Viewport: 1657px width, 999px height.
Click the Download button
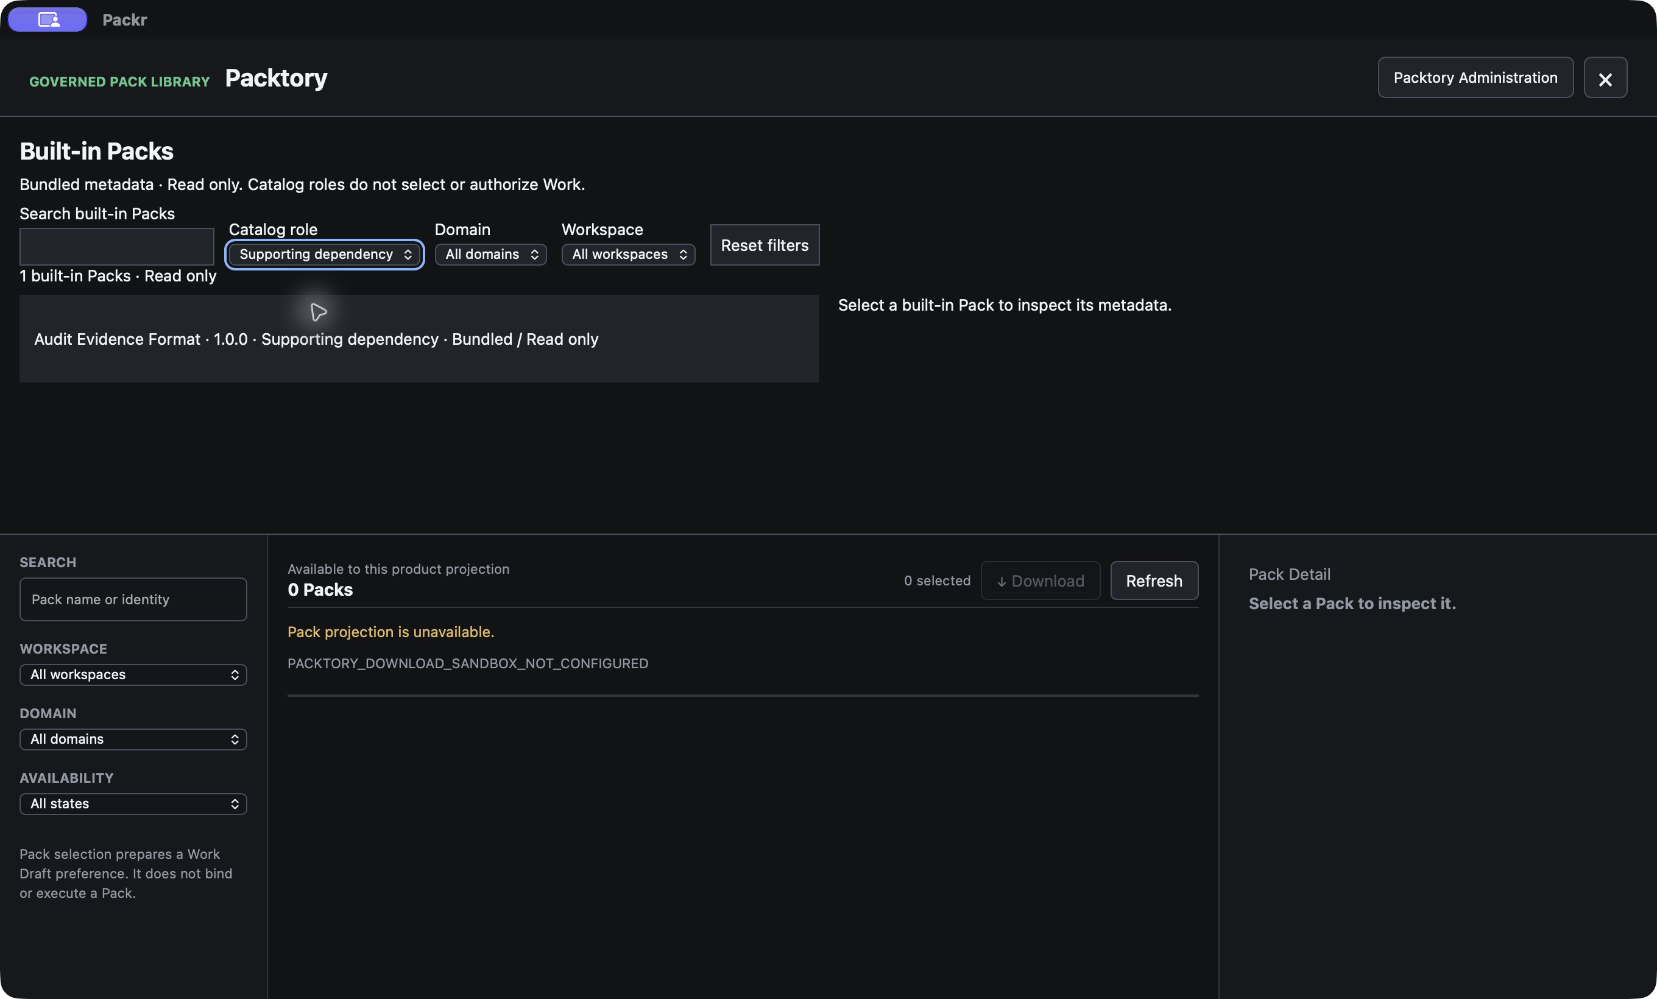pos(1040,581)
